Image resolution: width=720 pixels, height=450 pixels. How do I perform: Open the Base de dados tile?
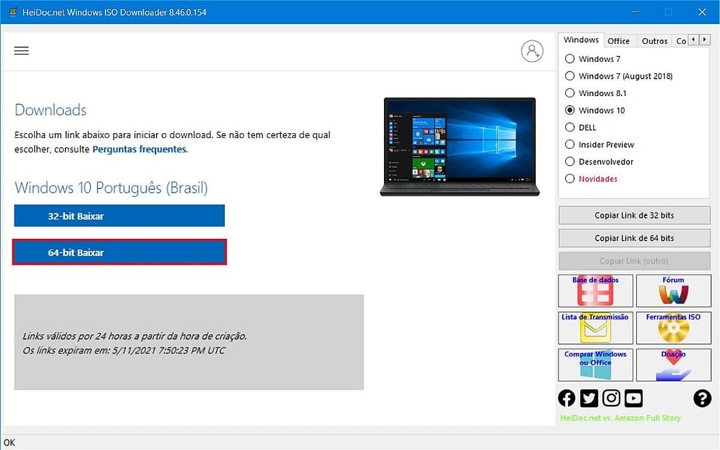(595, 291)
